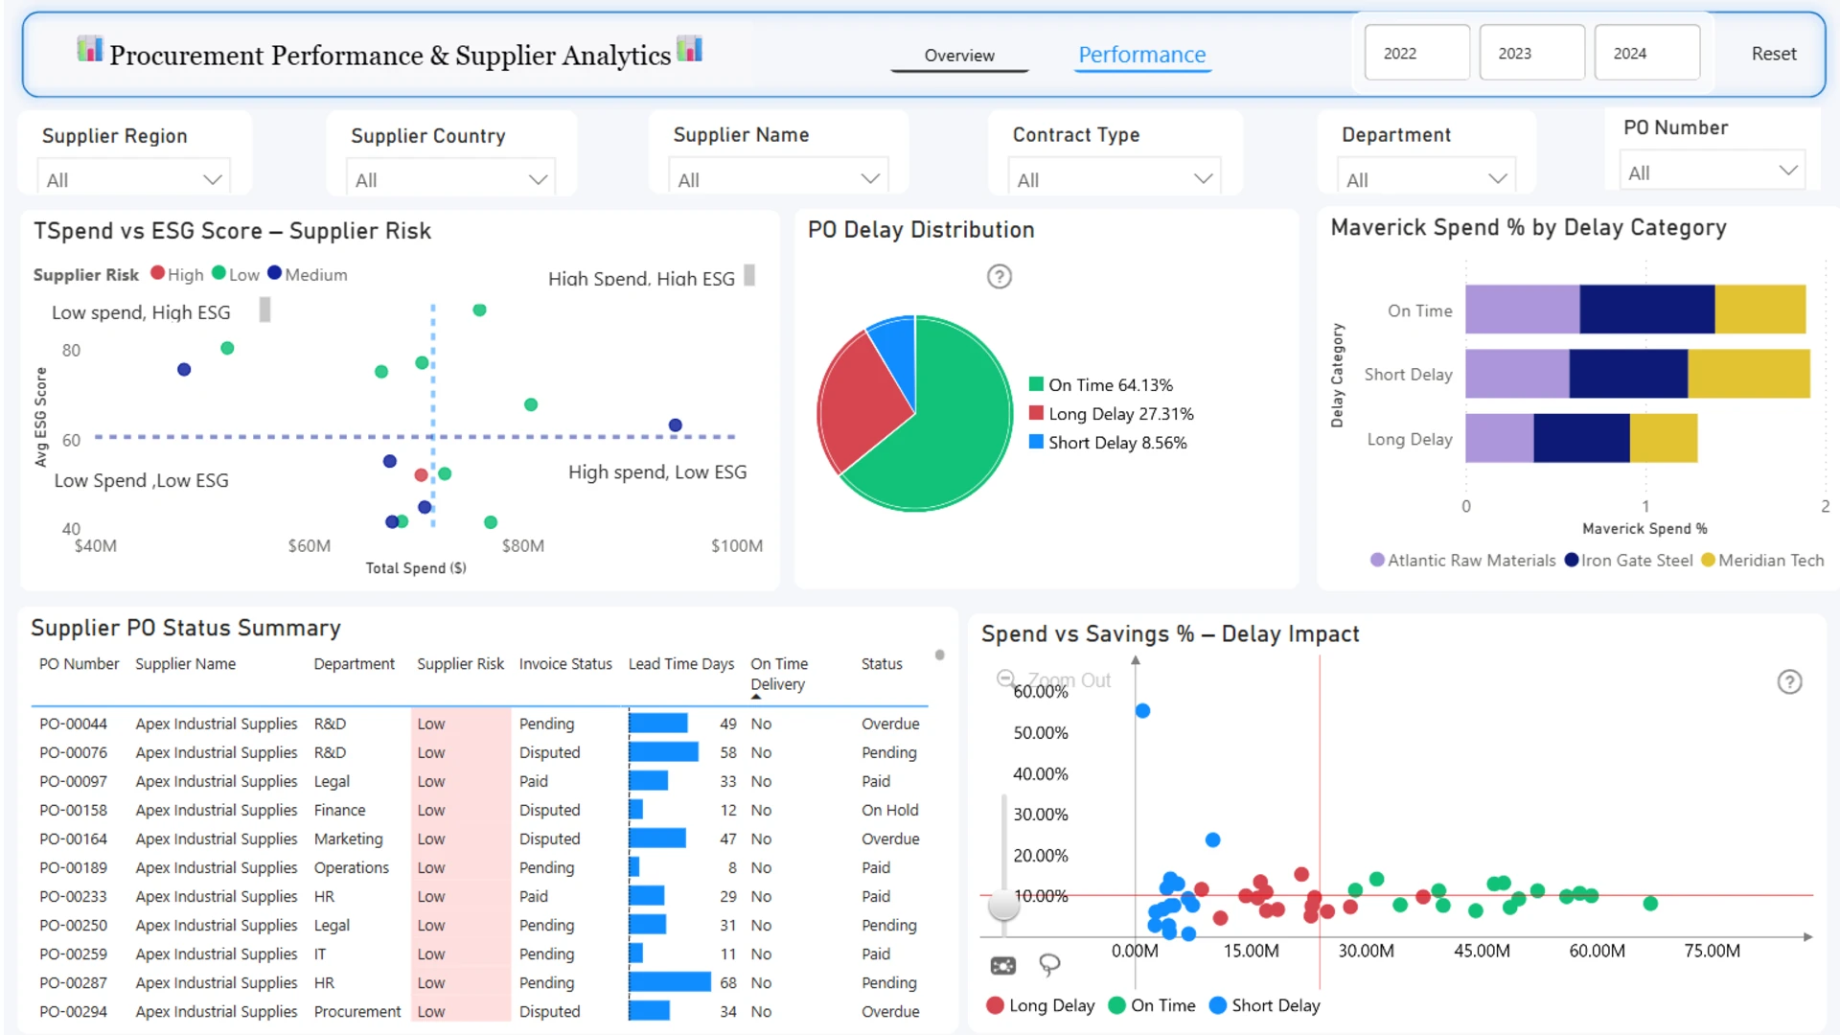Select PO-00076 in the PO Number column
The width and height of the screenshot is (1840, 1035).
(73, 752)
